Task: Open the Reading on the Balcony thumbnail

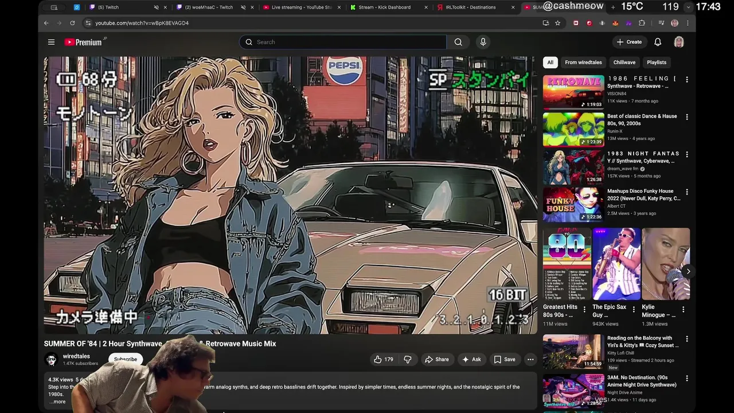Action: point(573,352)
